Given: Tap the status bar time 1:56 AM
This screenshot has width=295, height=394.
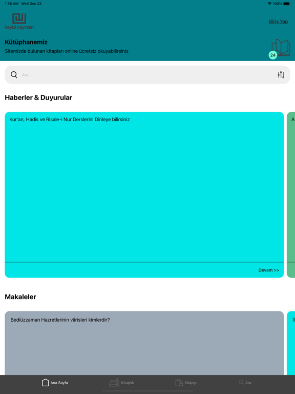Looking at the screenshot, I should pyautogui.click(x=12, y=4).
